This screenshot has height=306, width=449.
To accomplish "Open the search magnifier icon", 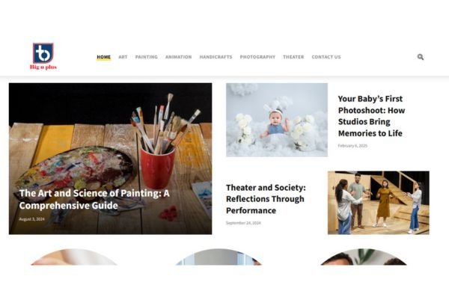I will pyautogui.click(x=421, y=57).
